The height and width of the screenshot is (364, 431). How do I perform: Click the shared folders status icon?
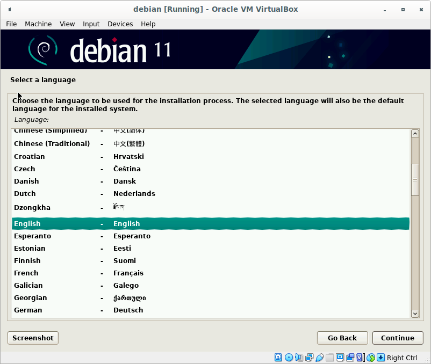click(329, 358)
